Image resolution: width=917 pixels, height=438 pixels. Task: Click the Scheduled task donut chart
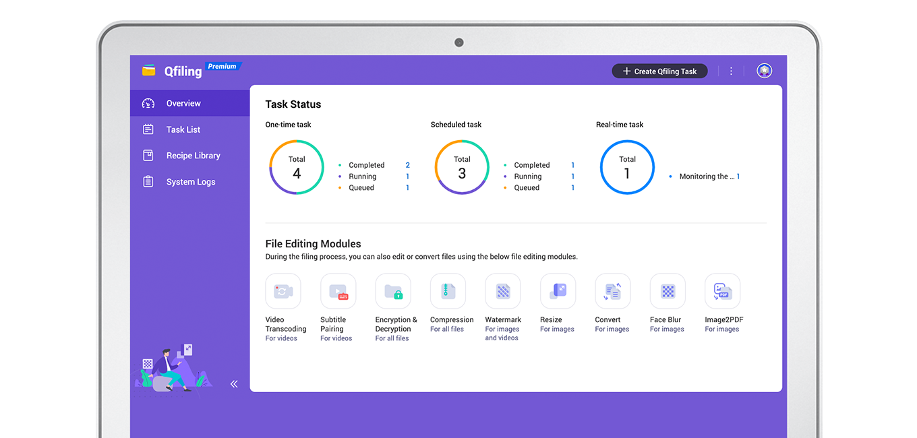tap(462, 167)
